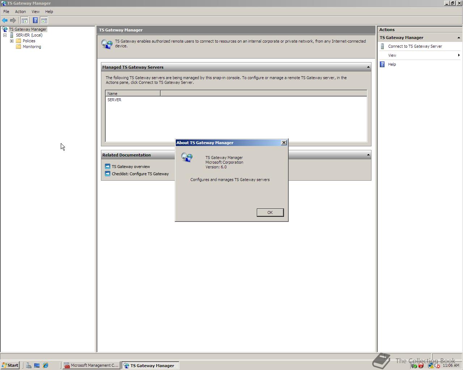Open Checklist: Configure TS Gateway link

click(x=140, y=174)
